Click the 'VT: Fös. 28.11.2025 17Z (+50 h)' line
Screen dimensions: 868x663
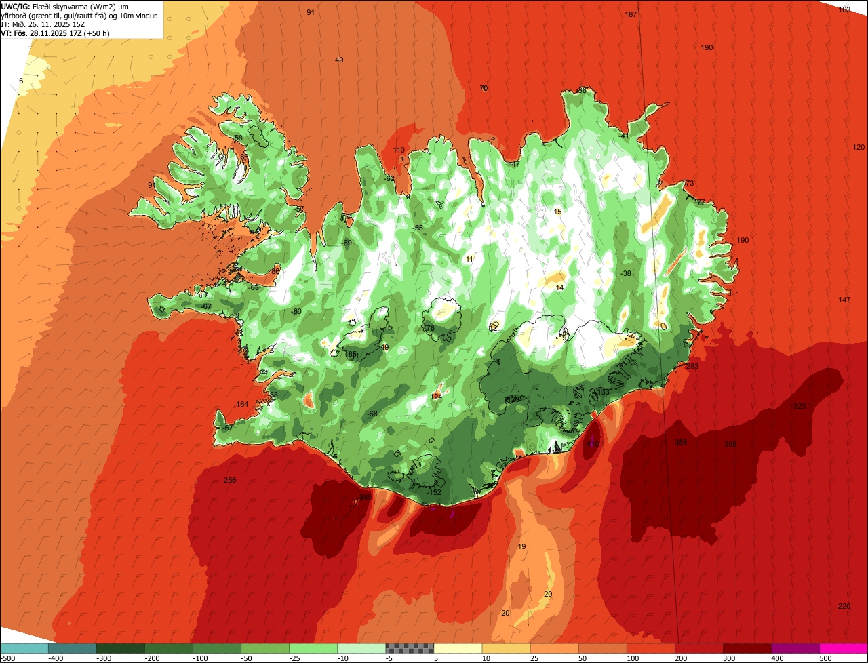click(x=55, y=33)
